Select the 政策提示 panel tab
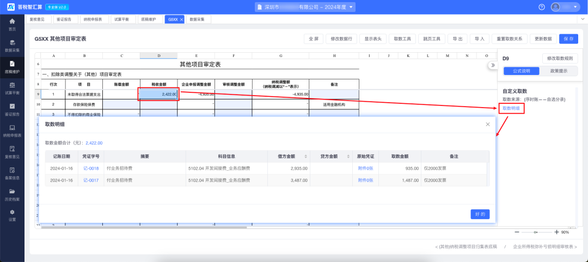 (x=559, y=71)
